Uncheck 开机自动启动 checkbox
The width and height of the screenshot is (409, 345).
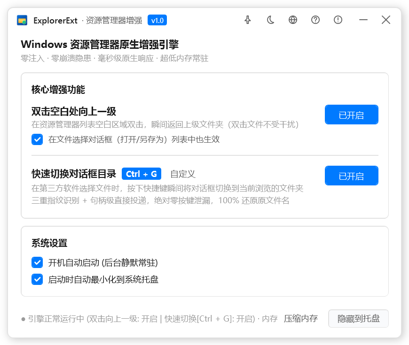click(37, 262)
